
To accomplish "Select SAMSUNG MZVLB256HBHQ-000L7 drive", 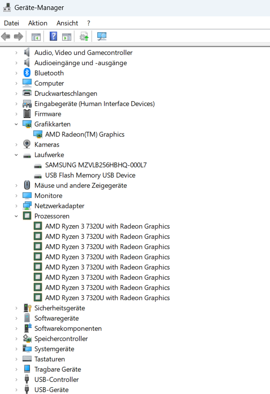I will (x=96, y=165).
